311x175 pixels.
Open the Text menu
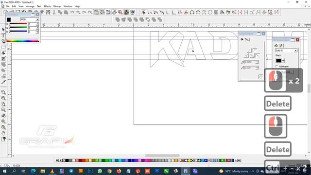point(39,6)
